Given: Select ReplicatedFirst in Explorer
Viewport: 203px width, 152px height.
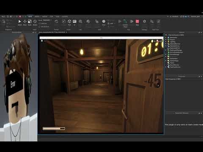Looking at the screenshot, I should pyautogui.click(x=175, y=48).
